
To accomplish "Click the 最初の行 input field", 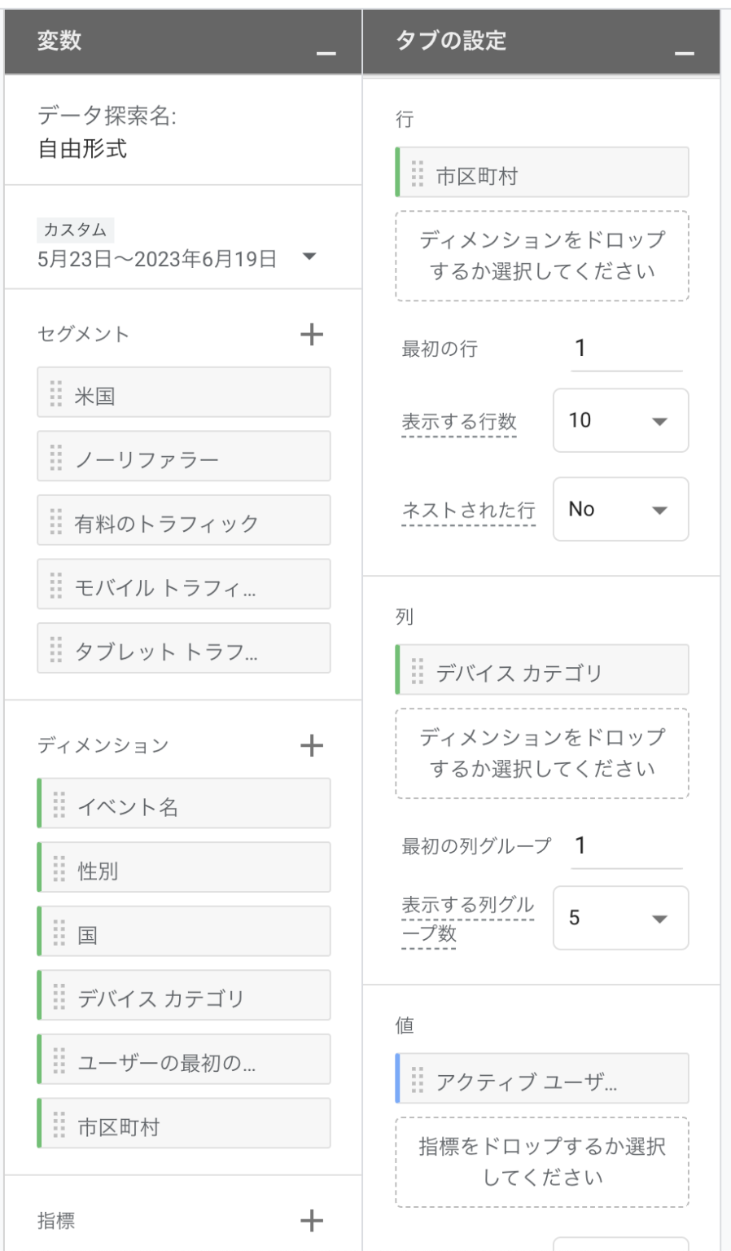I will coord(625,350).
